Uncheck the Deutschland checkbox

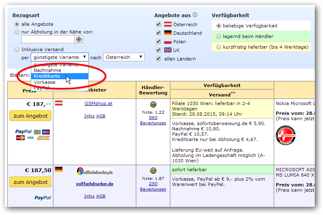(x=158, y=33)
